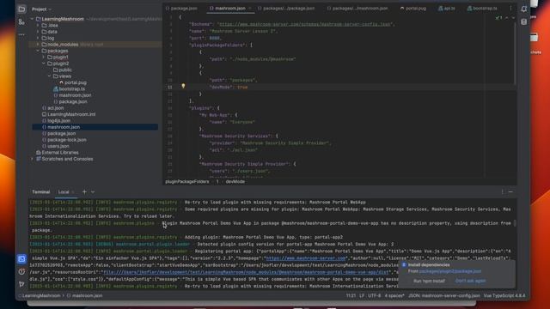Open the file:// resourcesRootUri link in the terminal

coord(247,272)
